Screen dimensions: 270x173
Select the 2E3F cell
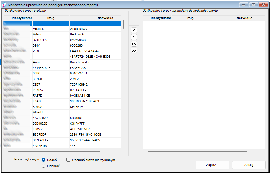(51, 51)
